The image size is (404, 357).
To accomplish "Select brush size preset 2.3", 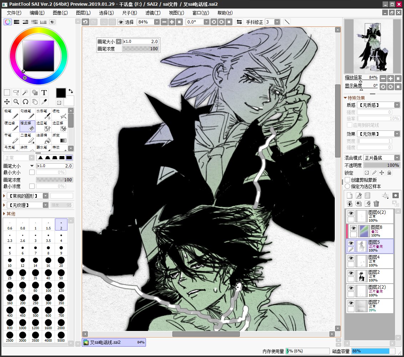I will [x=10, y=237].
